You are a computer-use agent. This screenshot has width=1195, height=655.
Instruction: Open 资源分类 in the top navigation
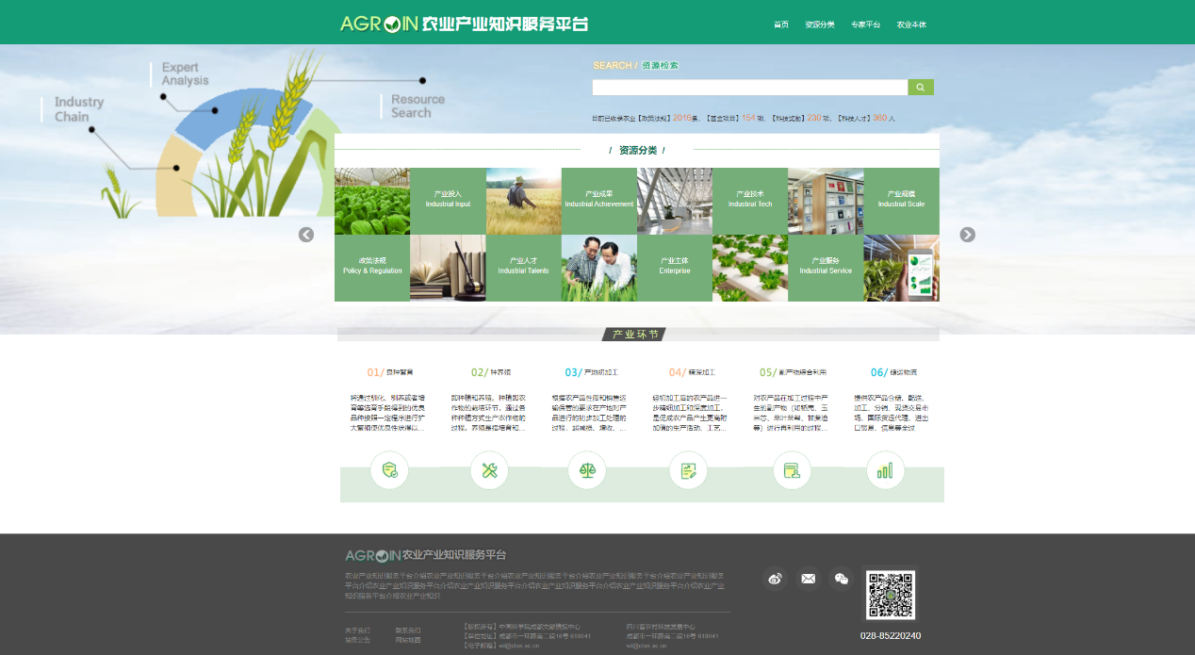pyautogui.click(x=820, y=25)
